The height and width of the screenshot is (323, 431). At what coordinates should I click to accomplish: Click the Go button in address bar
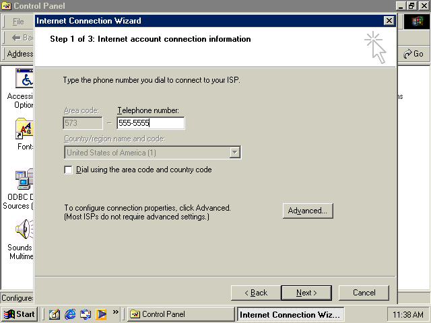tap(413, 54)
